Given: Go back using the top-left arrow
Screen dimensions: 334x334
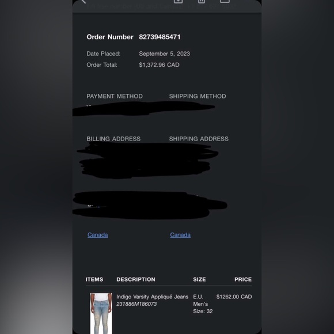Looking at the screenshot, I should pyautogui.click(x=83, y=1).
